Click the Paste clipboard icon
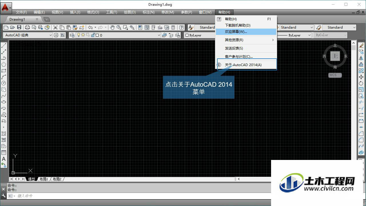 click(69, 27)
